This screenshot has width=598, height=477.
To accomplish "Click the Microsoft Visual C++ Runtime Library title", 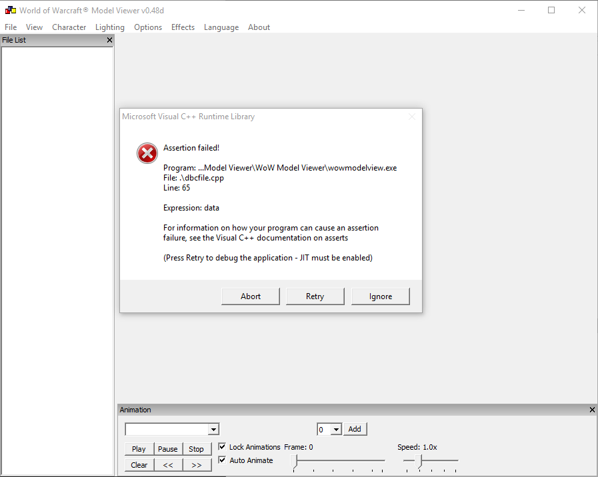I will [189, 117].
